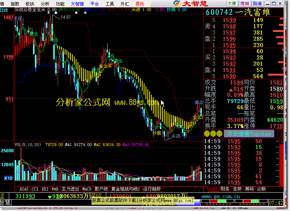Open the 大智慧 menu
This screenshot has height=211, width=290.
tap(77, 4)
